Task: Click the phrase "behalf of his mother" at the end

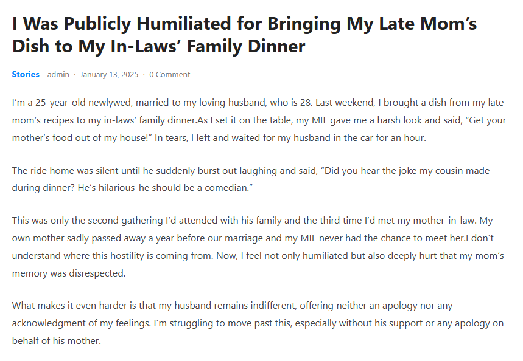Action: (x=56, y=341)
